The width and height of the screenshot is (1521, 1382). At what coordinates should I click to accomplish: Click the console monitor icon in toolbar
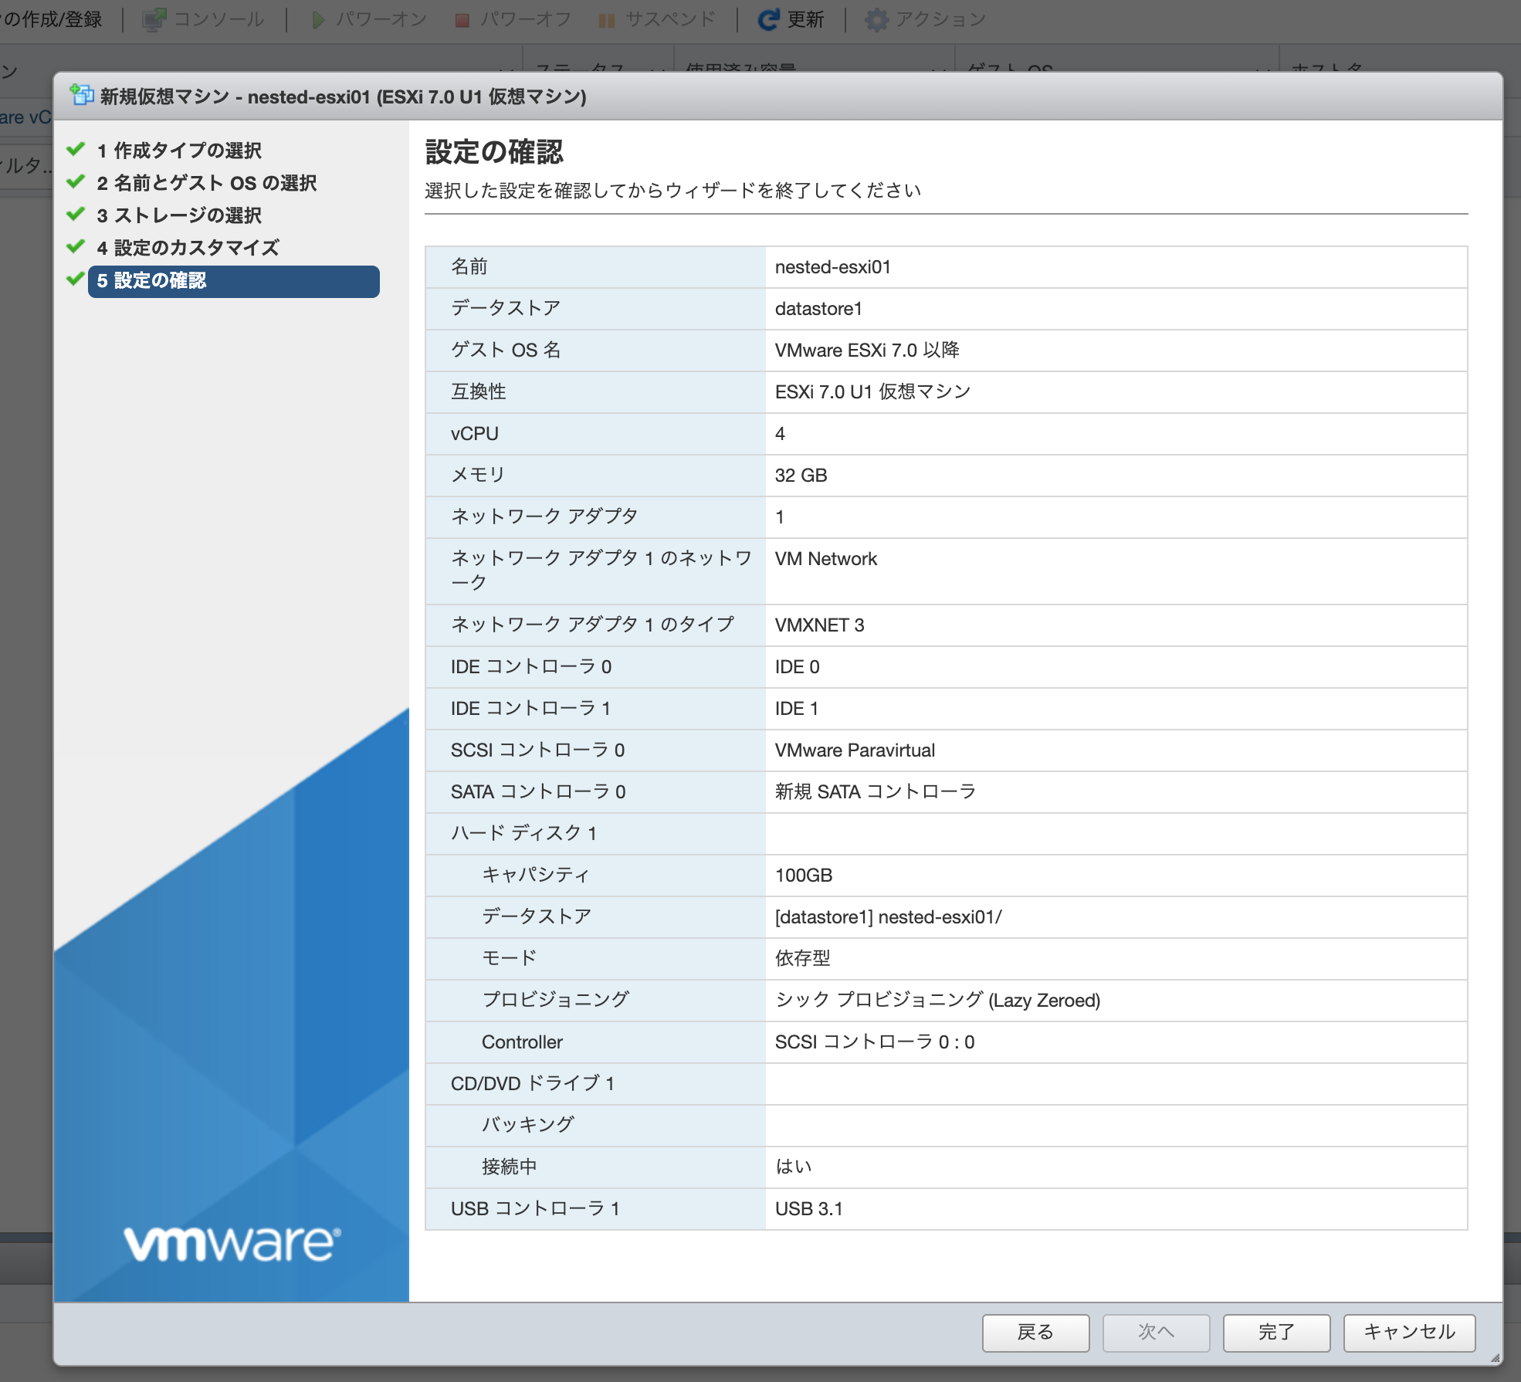pyautogui.click(x=154, y=19)
